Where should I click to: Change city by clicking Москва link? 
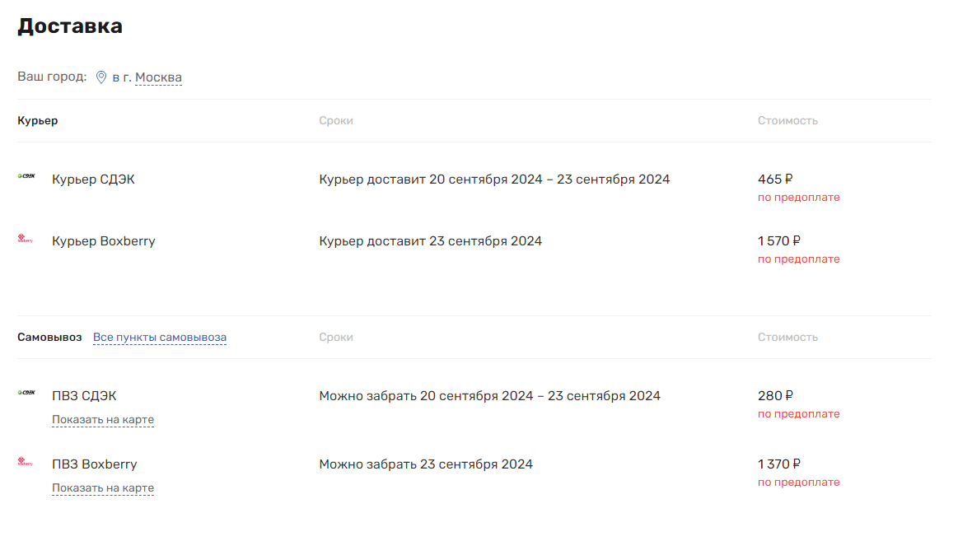pyautogui.click(x=159, y=77)
